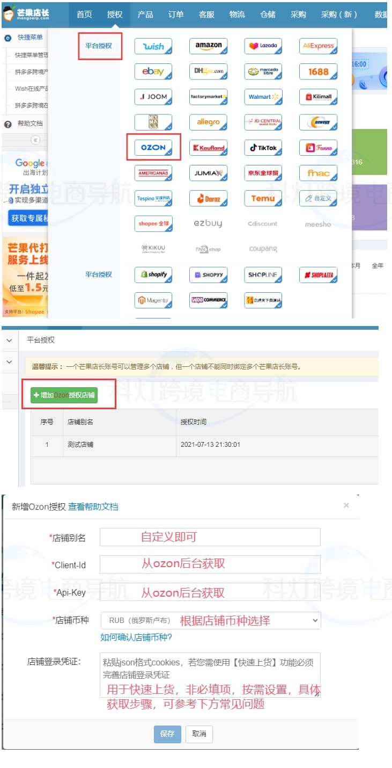This screenshot has height=768, width=392.
Task: Select the Amazon platform logo
Action: coord(209,46)
